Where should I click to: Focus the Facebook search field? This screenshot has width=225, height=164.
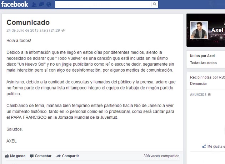click(103, 4)
